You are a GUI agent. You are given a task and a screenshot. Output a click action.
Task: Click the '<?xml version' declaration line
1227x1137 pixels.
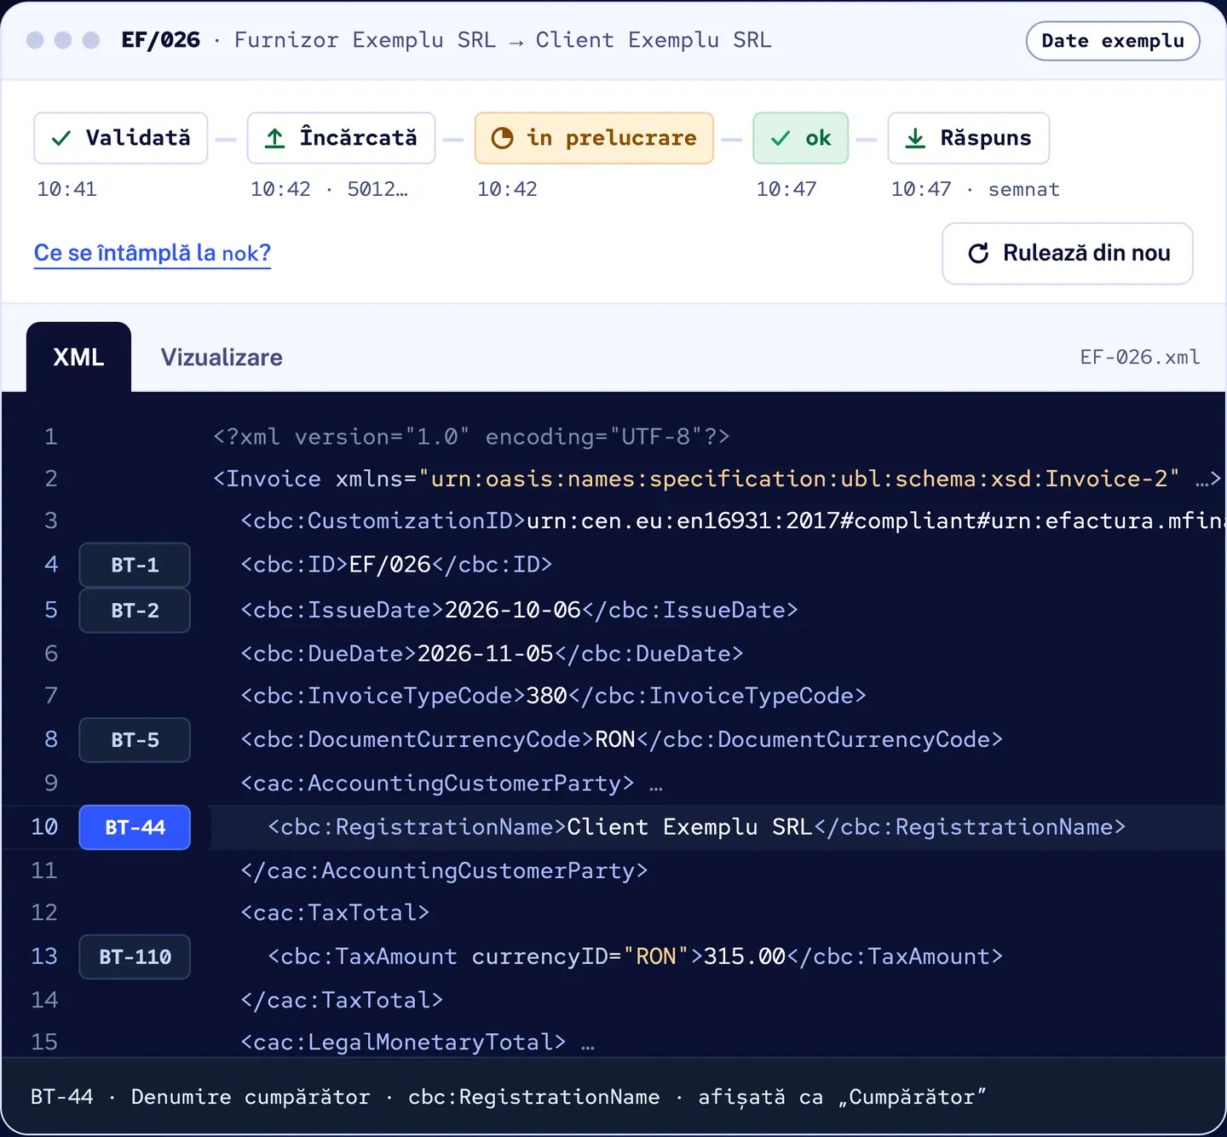(471, 437)
